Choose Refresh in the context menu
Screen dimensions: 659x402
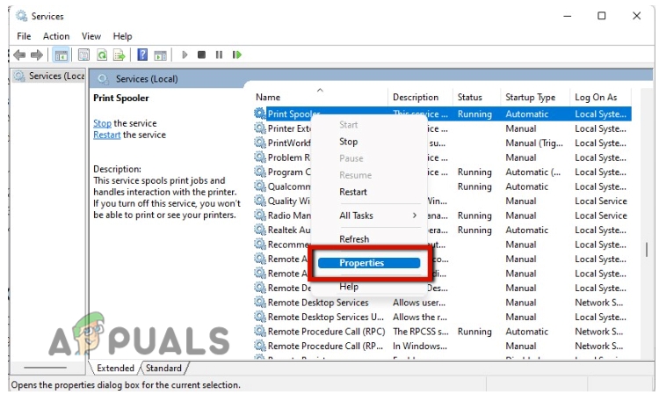pyautogui.click(x=354, y=239)
